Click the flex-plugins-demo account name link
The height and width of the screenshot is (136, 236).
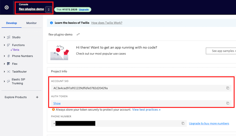click(x=32, y=9)
